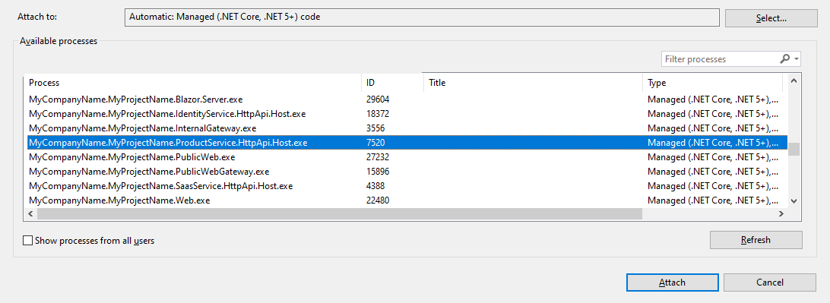Viewport: 830px width, 303px height.
Task: Sort by the Process column header
Action: click(193, 83)
